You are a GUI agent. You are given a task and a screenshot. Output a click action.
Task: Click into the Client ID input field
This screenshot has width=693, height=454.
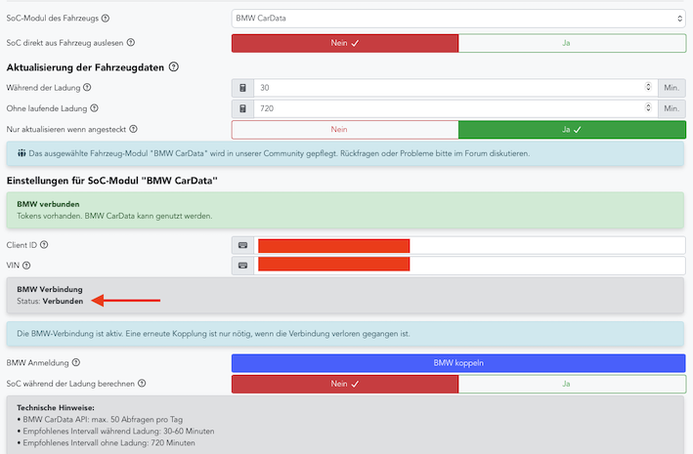pyautogui.click(x=470, y=245)
